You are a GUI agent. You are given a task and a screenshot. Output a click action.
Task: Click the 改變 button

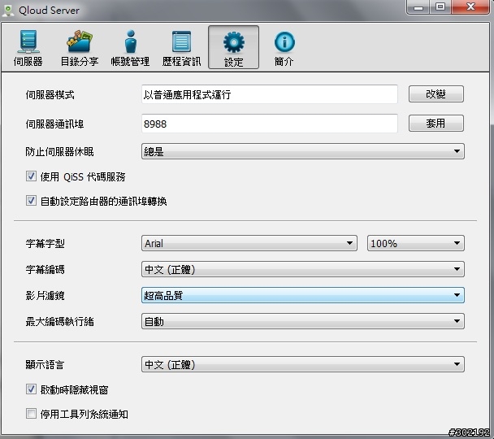point(436,94)
